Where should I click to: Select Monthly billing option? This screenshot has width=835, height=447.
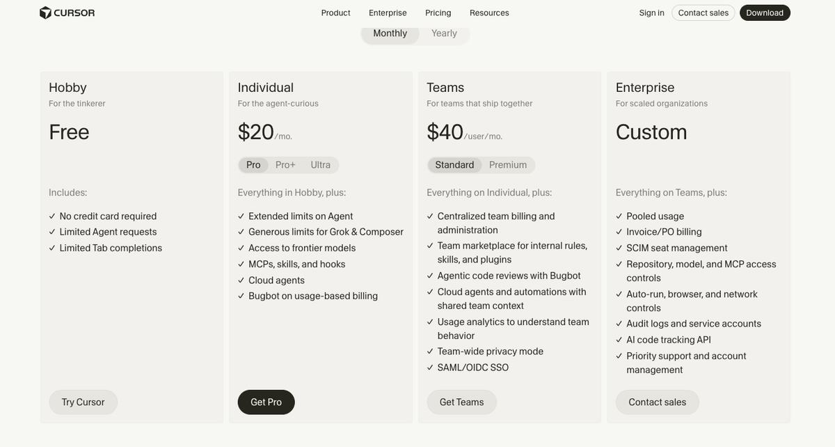point(390,33)
